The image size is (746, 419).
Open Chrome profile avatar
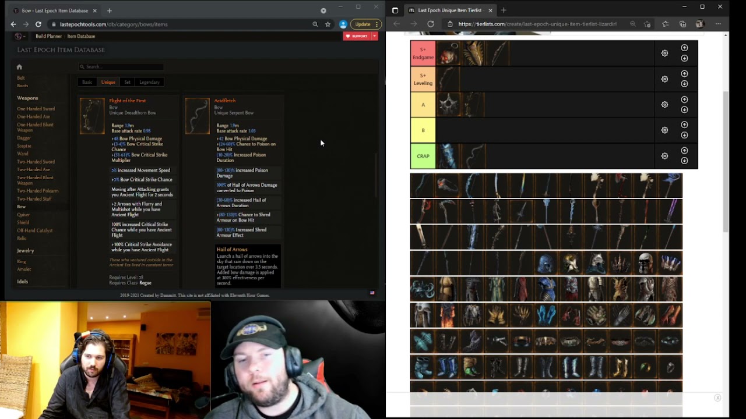[x=343, y=24]
